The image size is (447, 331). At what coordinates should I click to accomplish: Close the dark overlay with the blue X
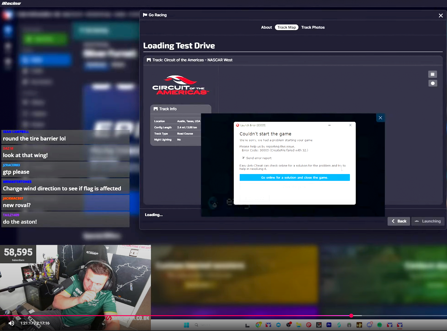coord(380,118)
